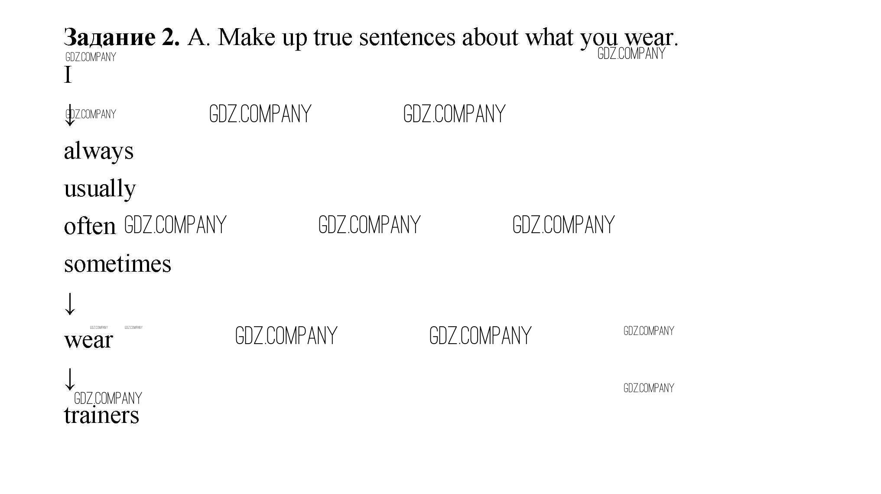The height and width of the screenshot is (494, 881).
Task: Select the word "sentences" in the heading
Action: [x=407, y=37]
